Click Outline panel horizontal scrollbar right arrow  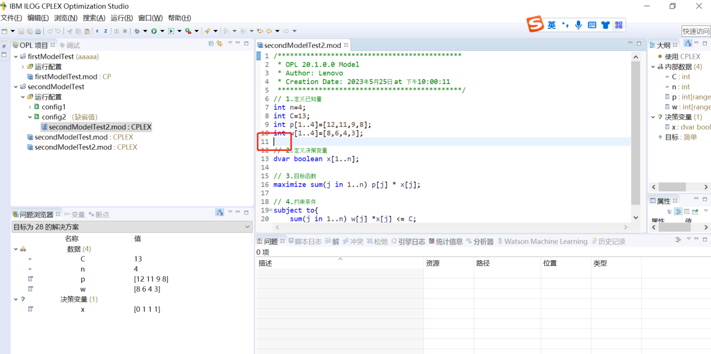[706, 187]
